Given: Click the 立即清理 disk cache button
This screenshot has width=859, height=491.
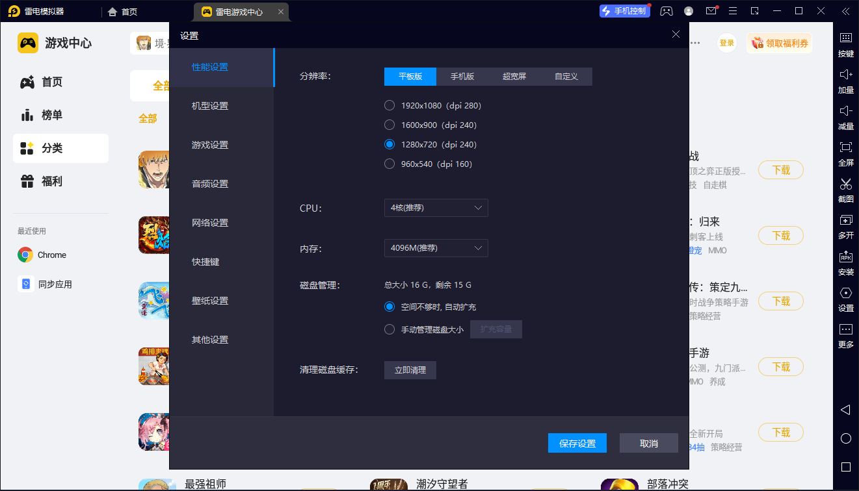Looking at the screenshot, I should coord(410,370).
